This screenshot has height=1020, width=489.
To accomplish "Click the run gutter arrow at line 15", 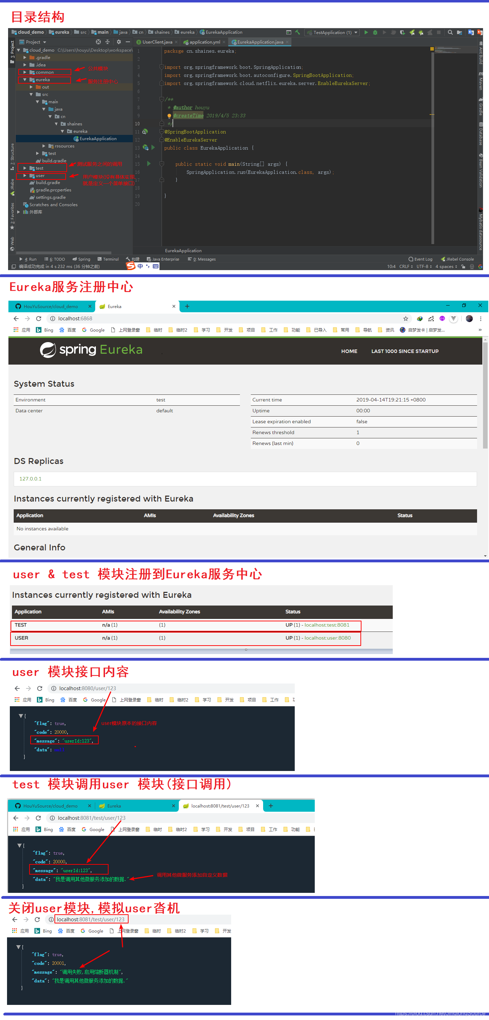I will [149, 164].
